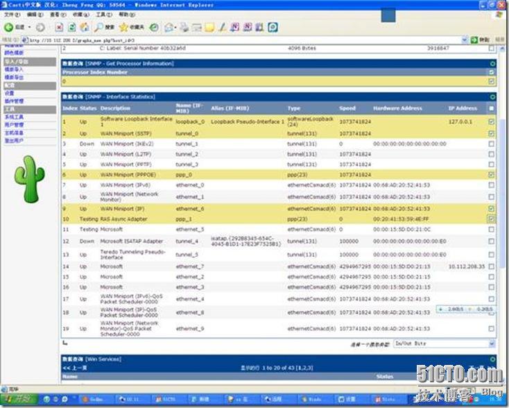Print the page using printer icon
This screenshot has height=408, width=509.
tap(184, 27)
